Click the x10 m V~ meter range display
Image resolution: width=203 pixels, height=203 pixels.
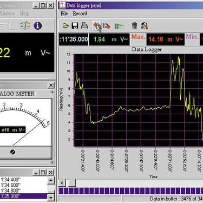click(x=12, y=130)
